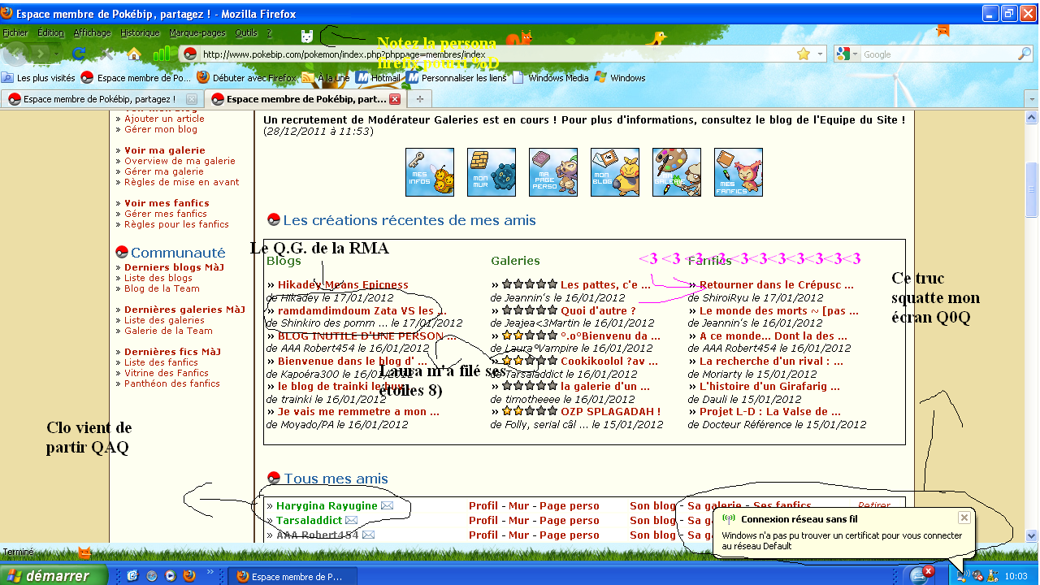Viewport: 1040px width, 585px height.
Task: Open a new tab with plus button
Action: click(419, 98)
